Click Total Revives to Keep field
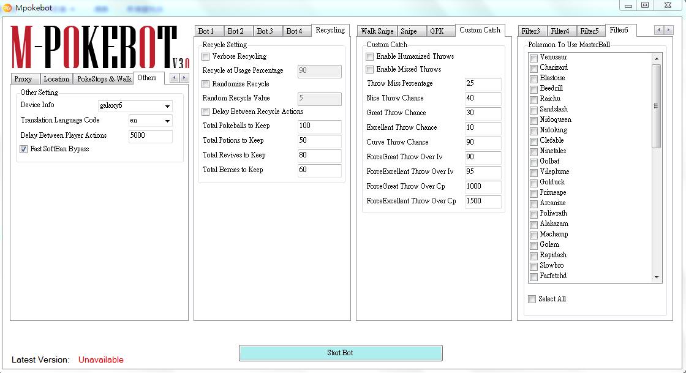 (x=319, y=156)
